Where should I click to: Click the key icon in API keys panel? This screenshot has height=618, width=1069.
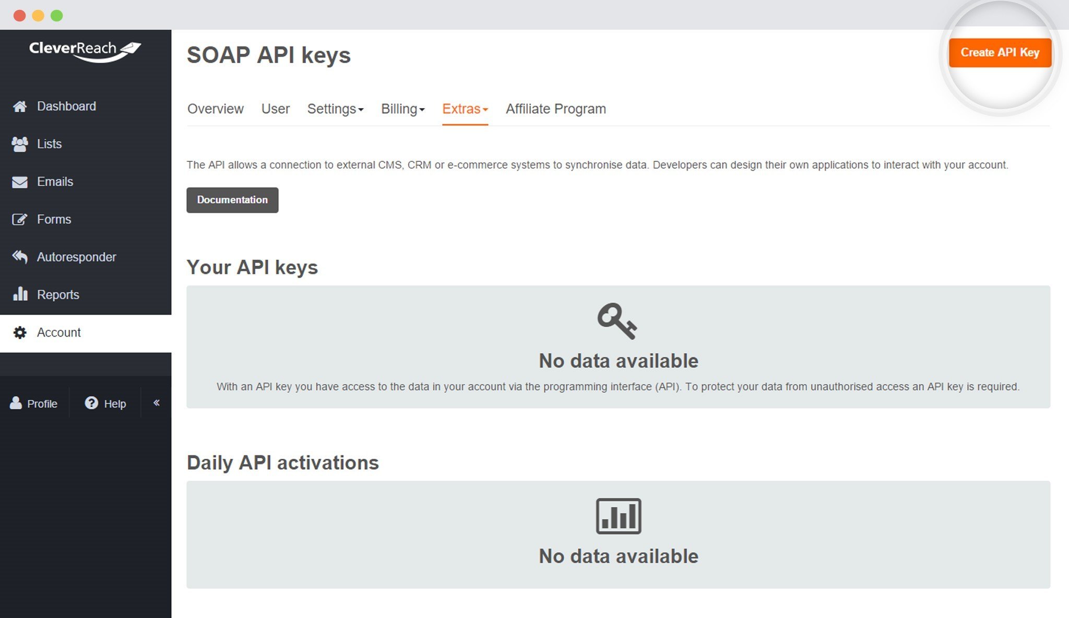point(617,321)
